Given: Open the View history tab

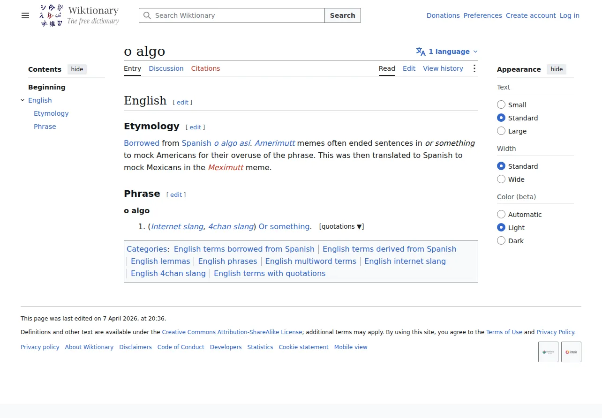Looking at the screenshot, I should pyautogui.click(x=443, y=68).
